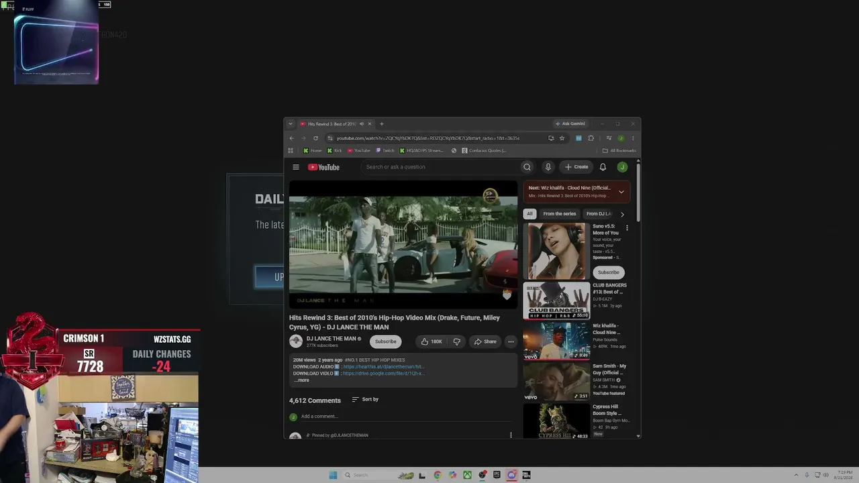
Task: Open the new tab with the plus button
Action: 381,123
